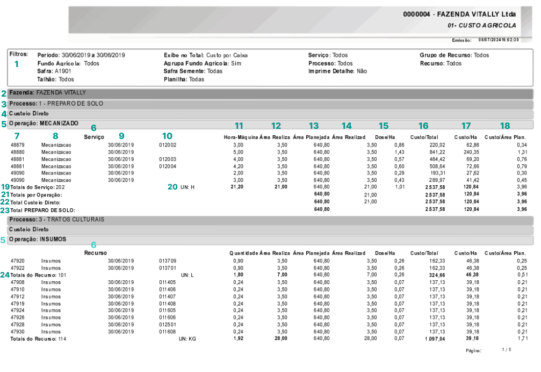Select record number 48880

(x=18, y=152)
